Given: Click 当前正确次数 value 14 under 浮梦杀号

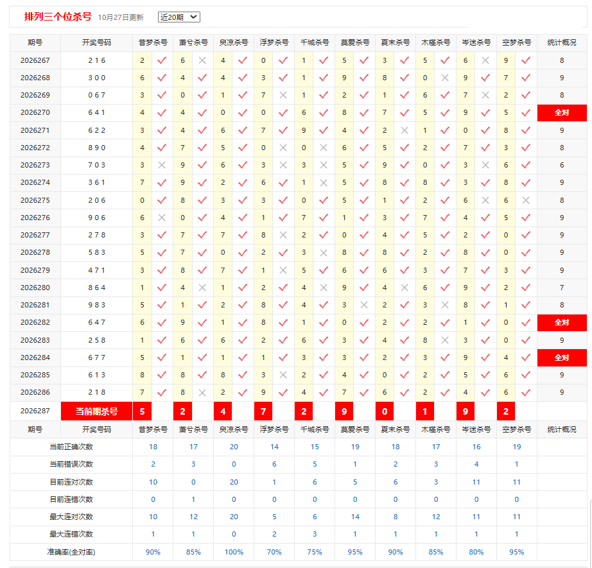Looking at the screenshot, I should [274, 447].
